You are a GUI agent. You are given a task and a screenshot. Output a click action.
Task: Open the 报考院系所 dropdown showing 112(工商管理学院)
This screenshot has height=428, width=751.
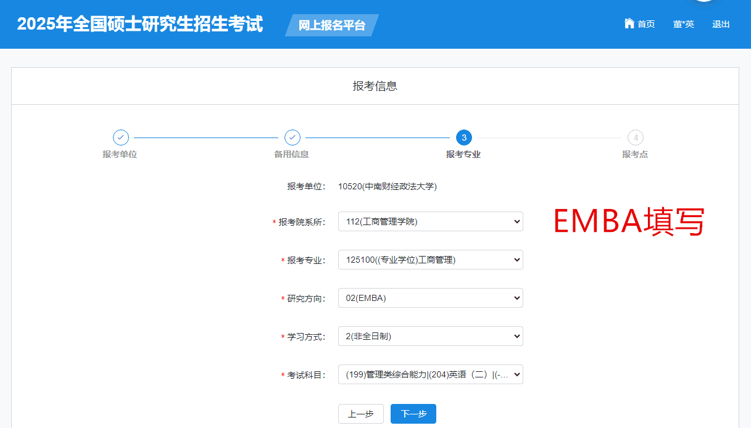click(431, 221)
